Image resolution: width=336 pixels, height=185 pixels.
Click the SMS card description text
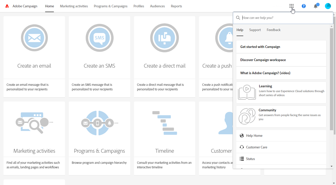click(x=92, y=87)
